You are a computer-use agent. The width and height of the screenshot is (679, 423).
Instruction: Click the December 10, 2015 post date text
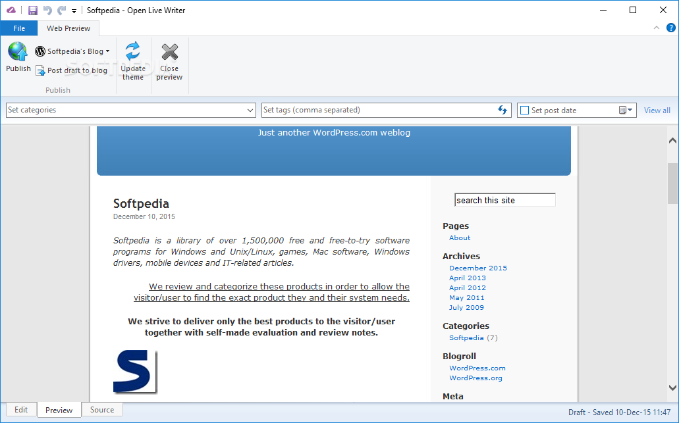(x=144, y=216)
